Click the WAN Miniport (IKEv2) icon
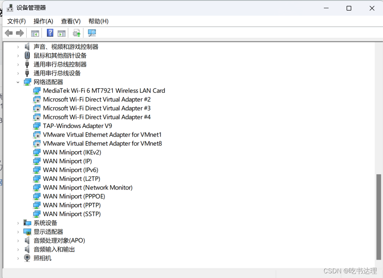Image resolution: width=383 pixels, height=278 pixels. 37,152
